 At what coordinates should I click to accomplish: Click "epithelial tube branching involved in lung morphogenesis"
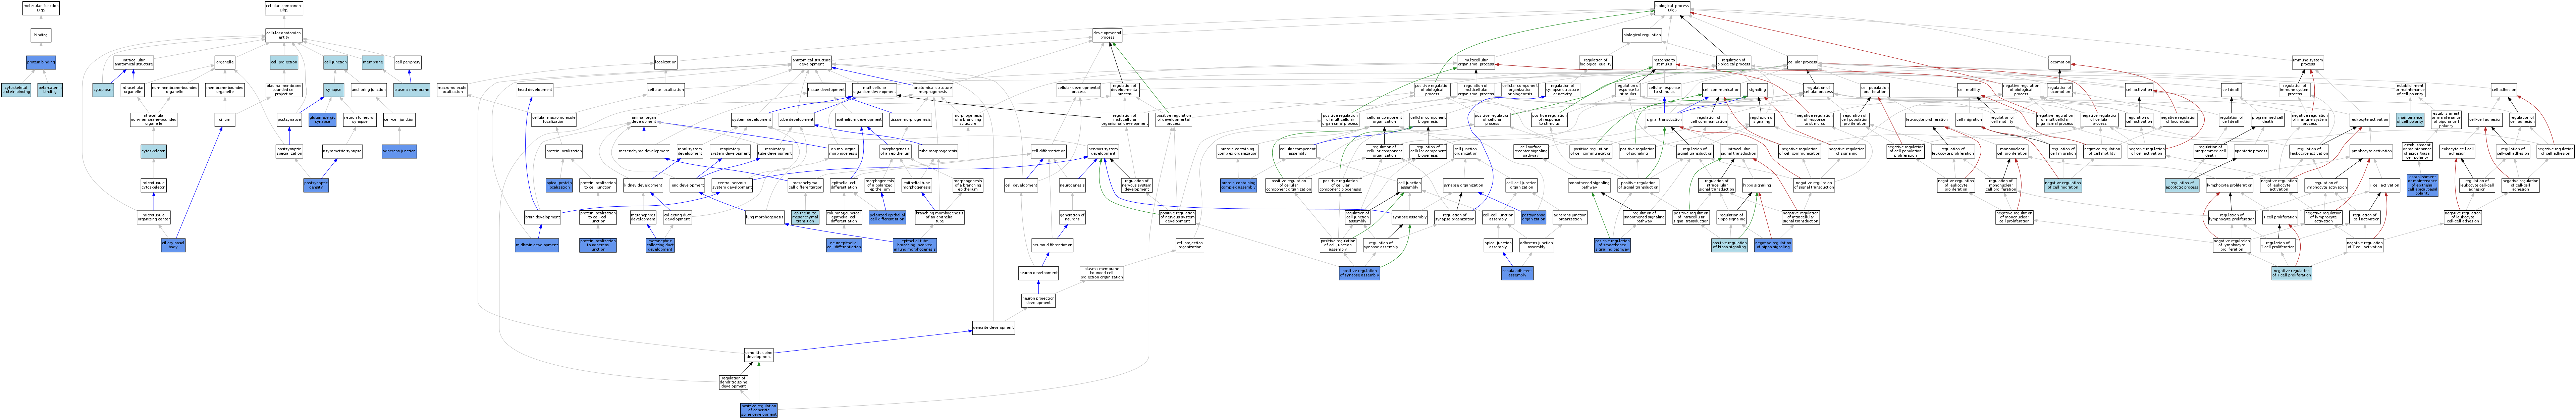tap(915, 245)
